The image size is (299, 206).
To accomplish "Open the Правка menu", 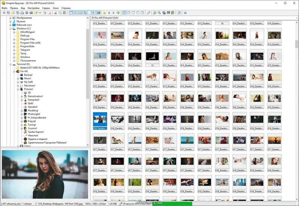I will pos(14,8).
